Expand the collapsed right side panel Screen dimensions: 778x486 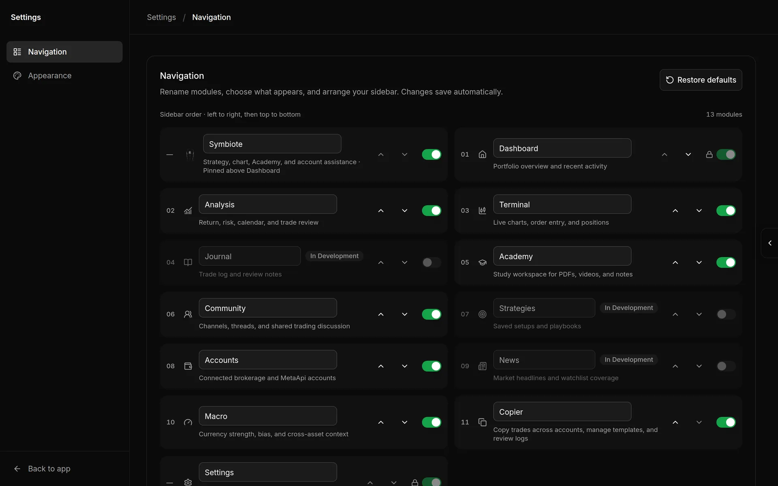point(770,243)
